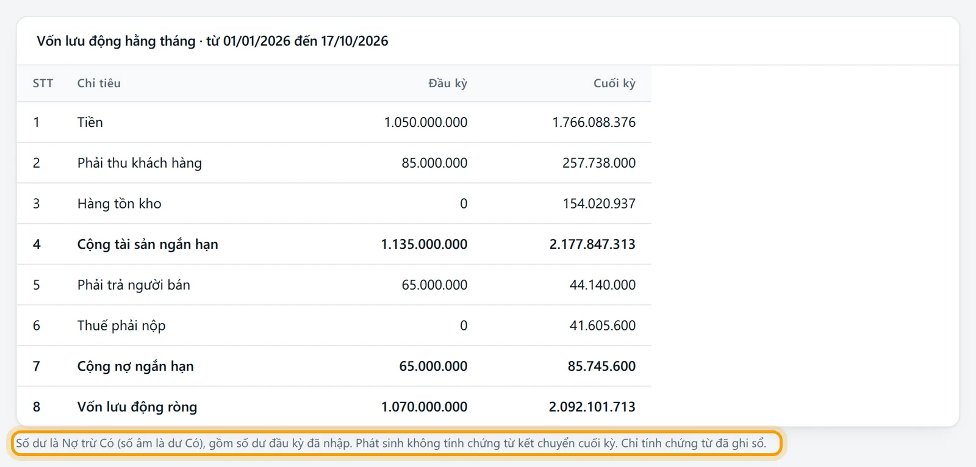Click the "Thuế phải nộp" row label

[121, 326]
